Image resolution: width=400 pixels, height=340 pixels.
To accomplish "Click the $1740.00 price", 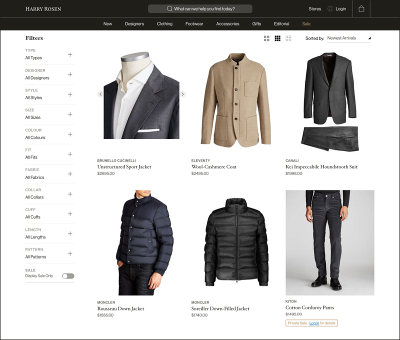I will coord(199,315).
